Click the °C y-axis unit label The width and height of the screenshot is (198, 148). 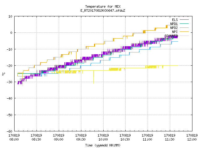click(3, 74)
